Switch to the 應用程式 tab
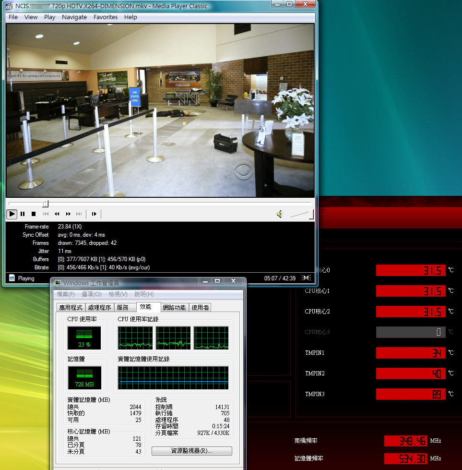 [71, 308]
